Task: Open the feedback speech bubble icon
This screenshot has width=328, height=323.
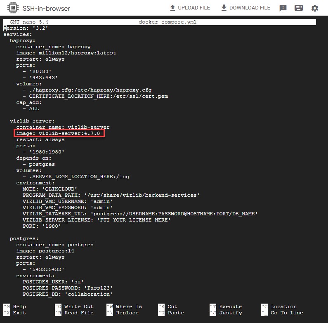Action: point(283,8)
